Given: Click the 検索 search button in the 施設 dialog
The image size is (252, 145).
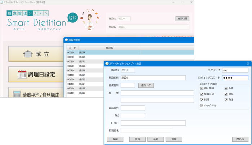Looking at the screenshot, I should (156, 139).
